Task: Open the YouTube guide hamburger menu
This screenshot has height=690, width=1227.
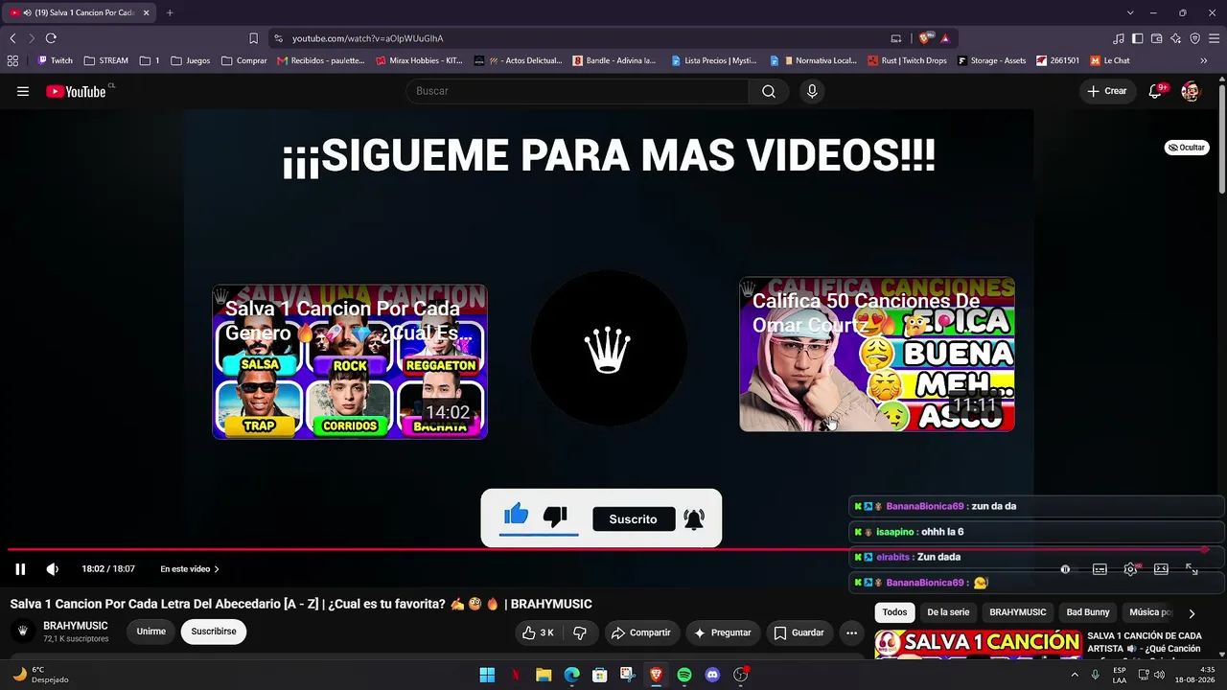Action: 23,91
